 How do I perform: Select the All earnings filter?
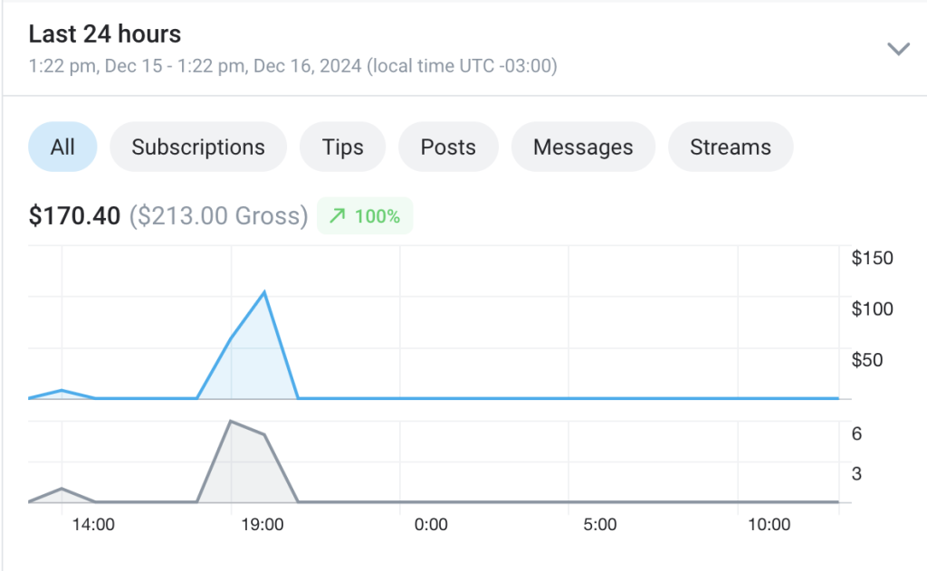[62, 147]
